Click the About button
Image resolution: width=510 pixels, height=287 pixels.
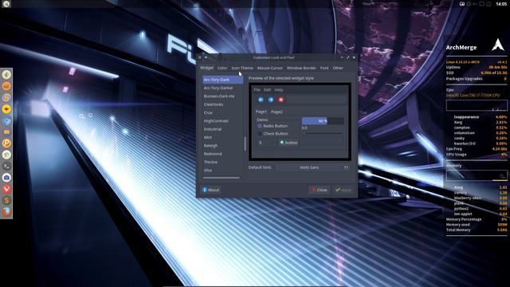211,190
